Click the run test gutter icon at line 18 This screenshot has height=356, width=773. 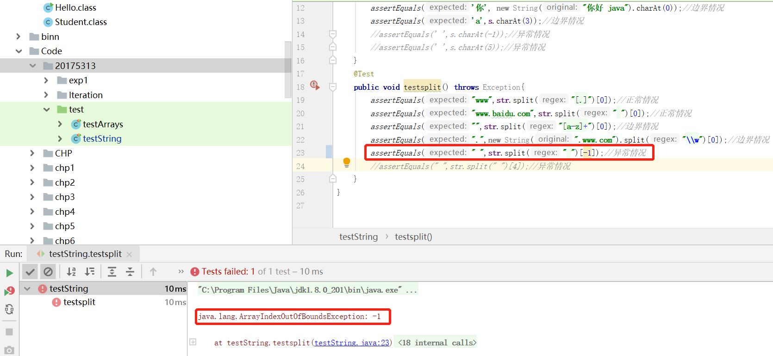(315, 86)
